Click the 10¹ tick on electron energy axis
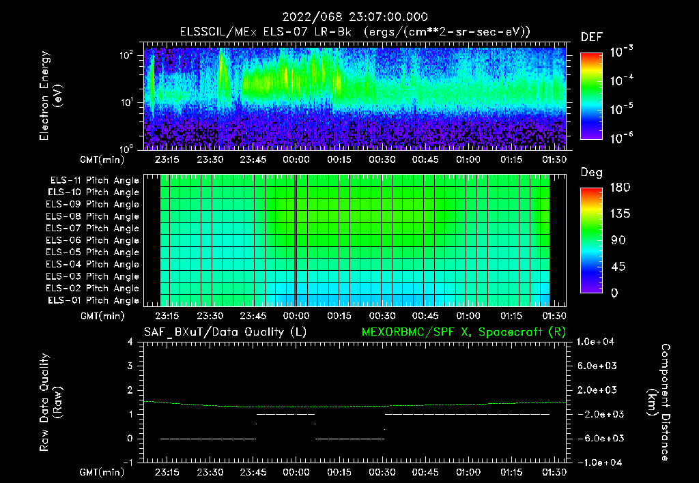 [x=126, y=102]
